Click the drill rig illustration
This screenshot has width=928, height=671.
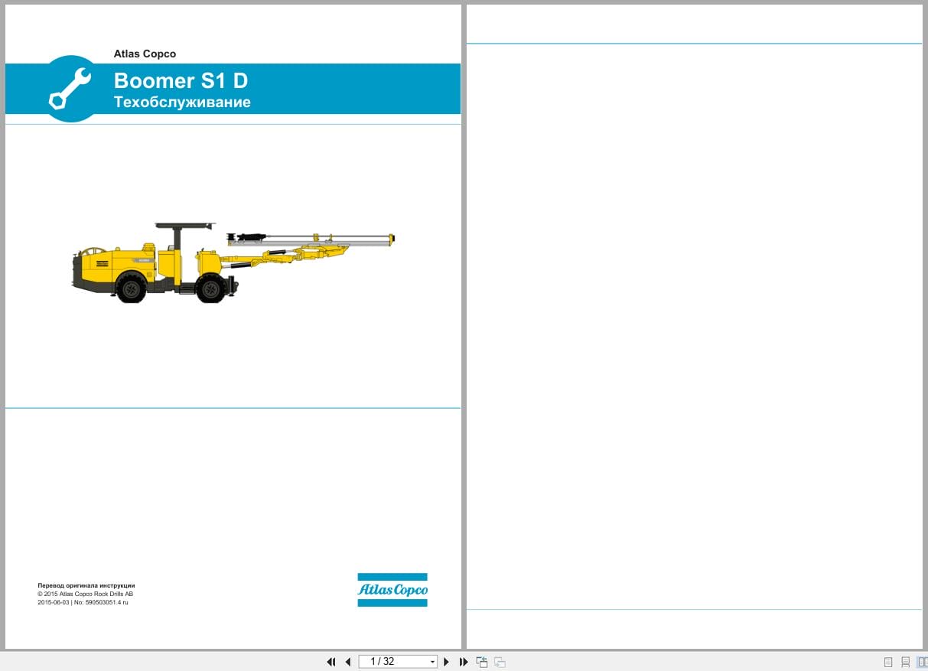[233, 262]
